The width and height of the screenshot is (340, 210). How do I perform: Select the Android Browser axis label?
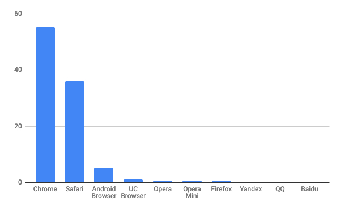(104, 192)
